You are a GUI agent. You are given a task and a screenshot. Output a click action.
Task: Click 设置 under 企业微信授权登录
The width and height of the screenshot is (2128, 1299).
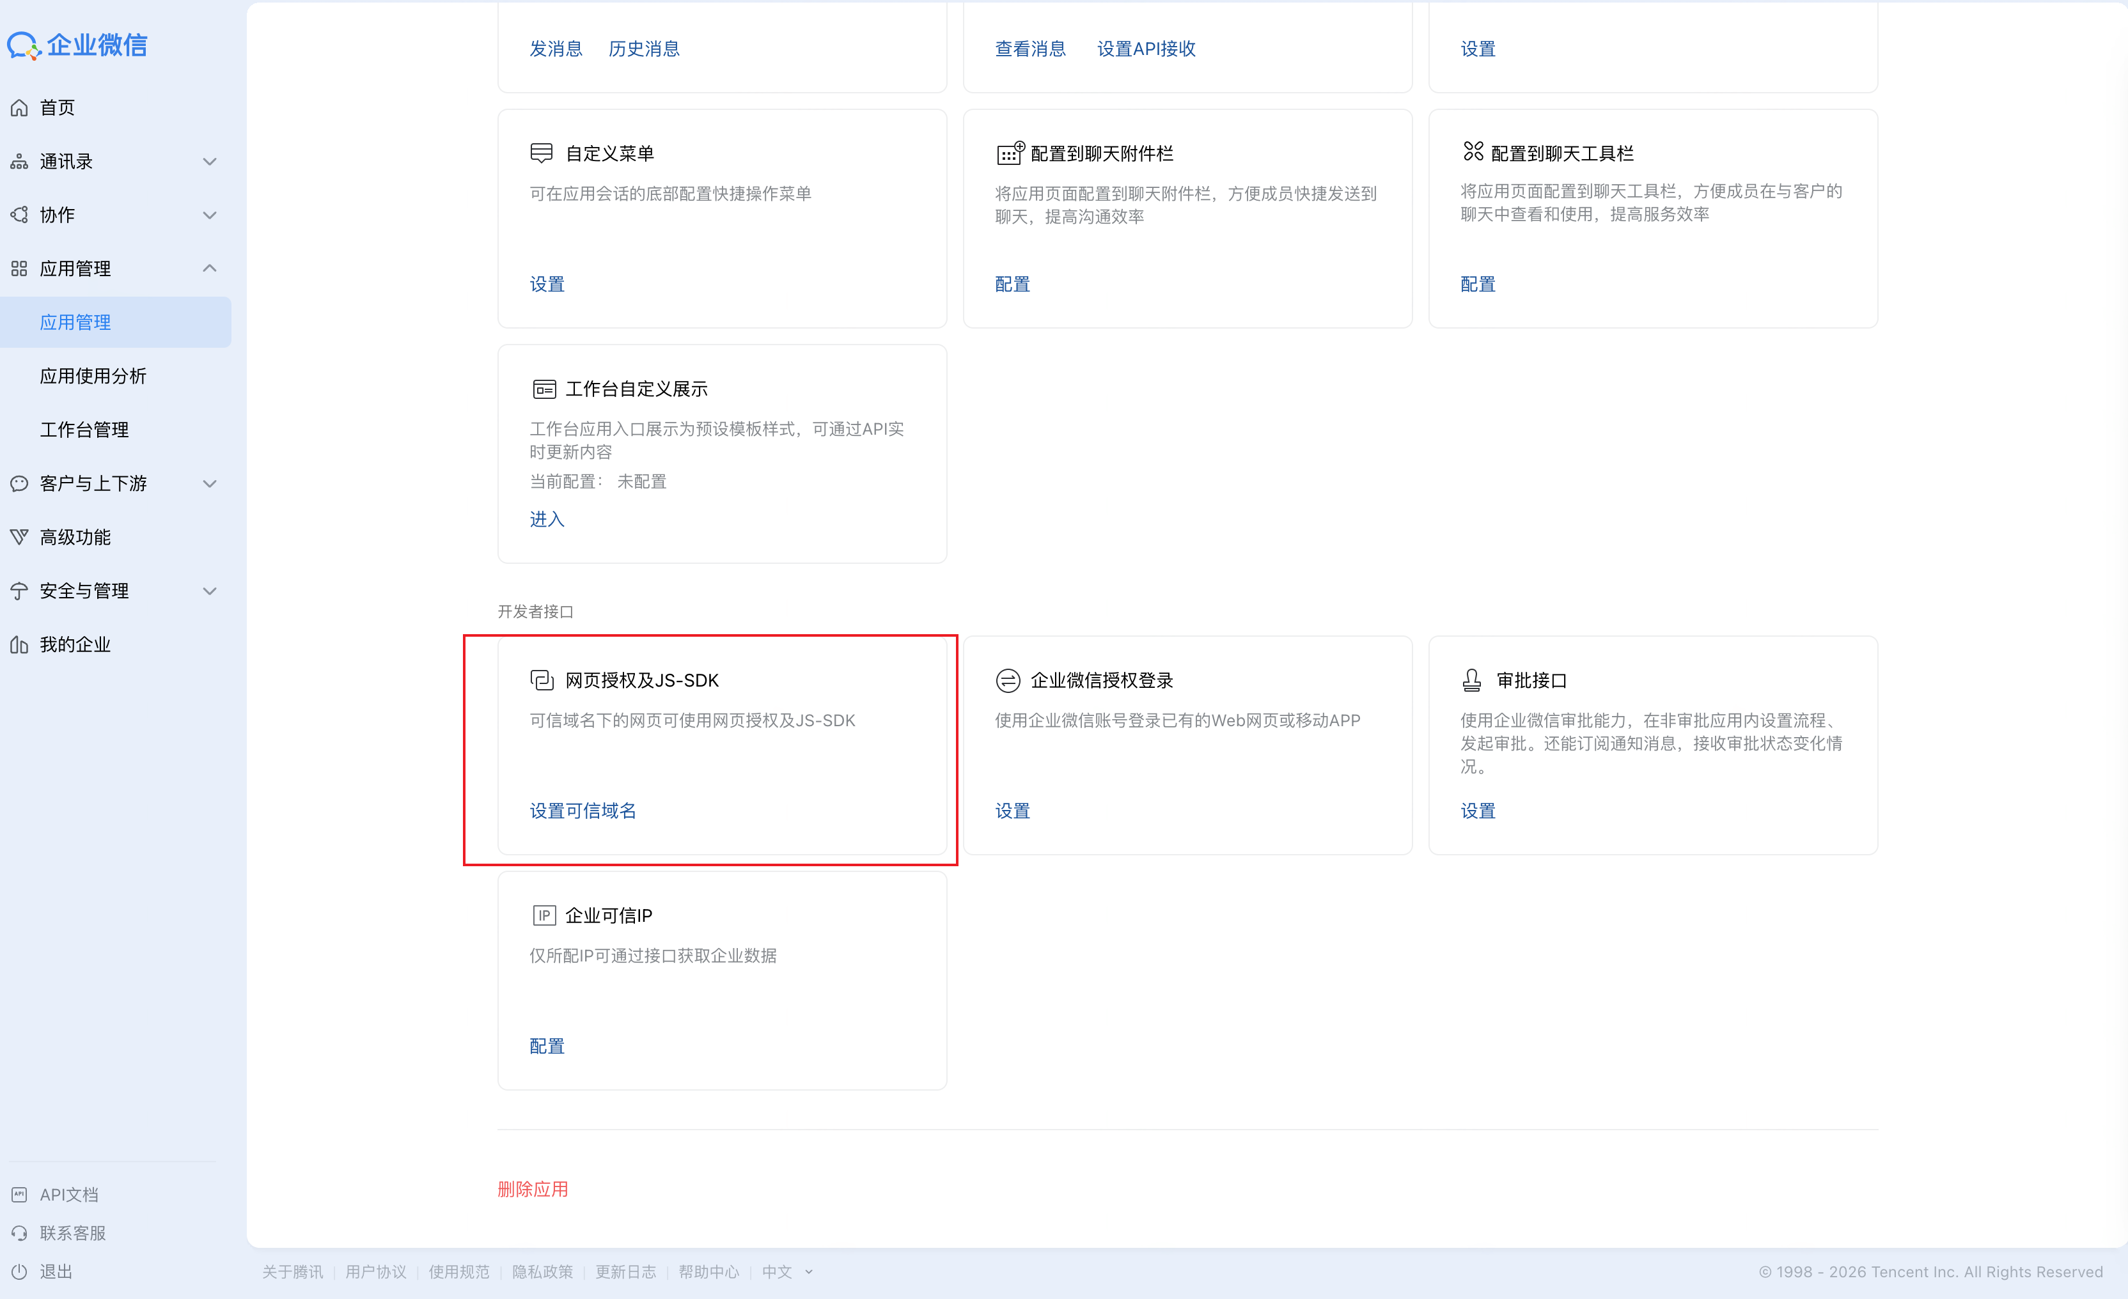pyautogui.click(x=1013, y=810)
